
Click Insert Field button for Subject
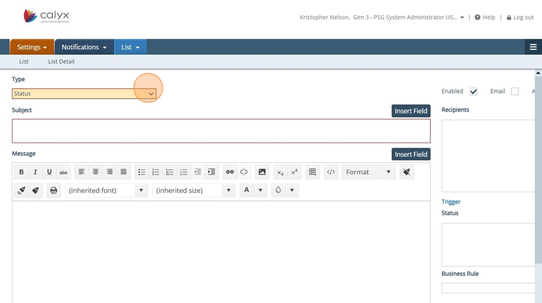click(x=411, y=111)
